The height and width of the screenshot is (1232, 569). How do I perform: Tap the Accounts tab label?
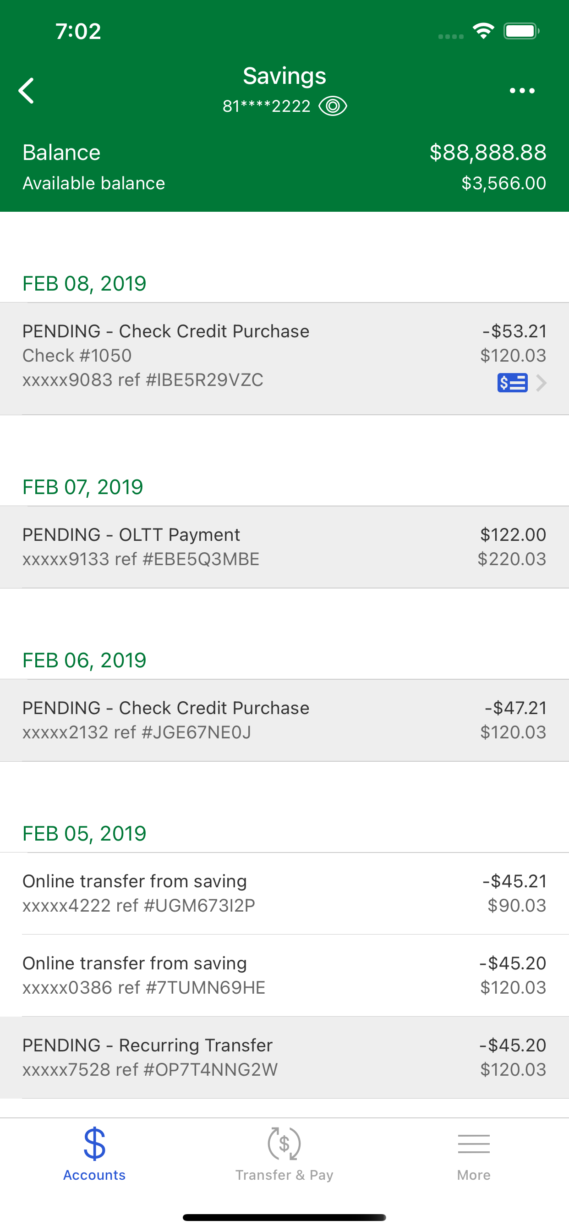(94, 1175)
